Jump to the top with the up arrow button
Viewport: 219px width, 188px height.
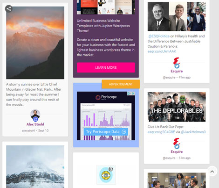212,171
